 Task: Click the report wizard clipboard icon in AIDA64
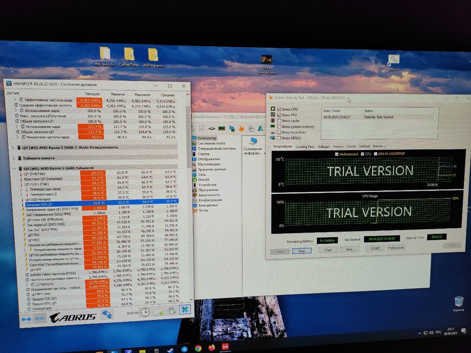tap(251, 128)
